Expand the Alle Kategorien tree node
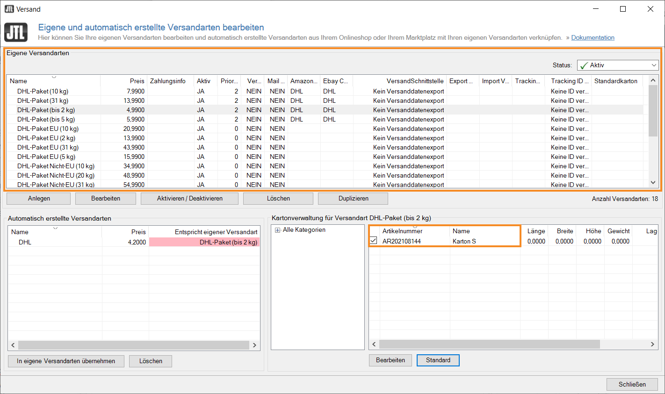This screenshot has width=665, height=394. (x=278, y=230)
